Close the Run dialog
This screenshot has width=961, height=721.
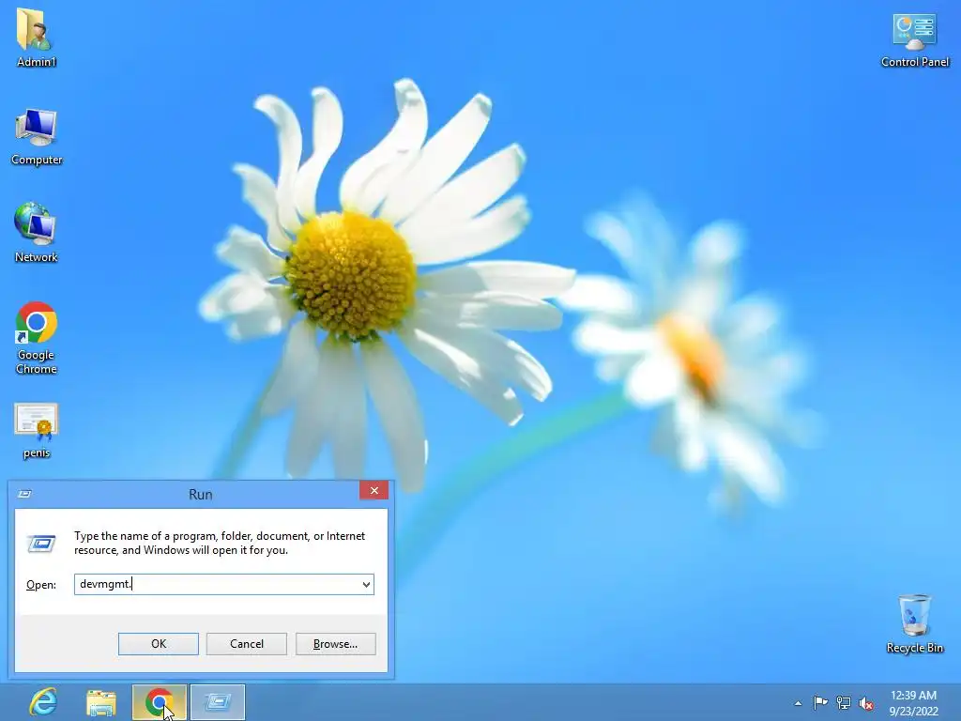click(x=374, y=490)
